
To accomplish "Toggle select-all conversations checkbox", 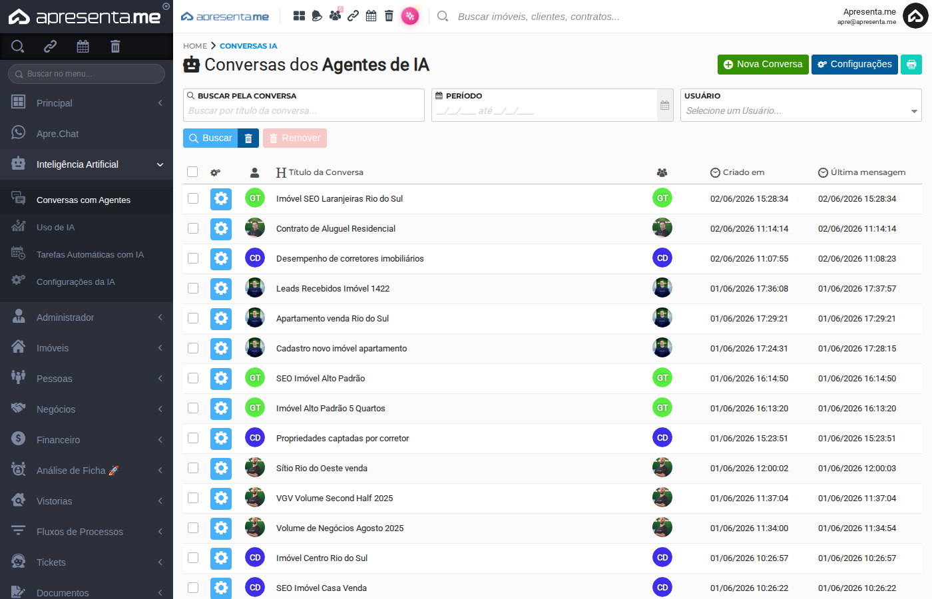I will (x=192, y=172).
